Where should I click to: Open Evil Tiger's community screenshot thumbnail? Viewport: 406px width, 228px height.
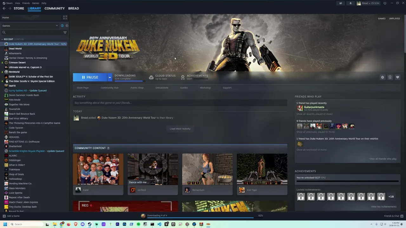pos(262,169)
